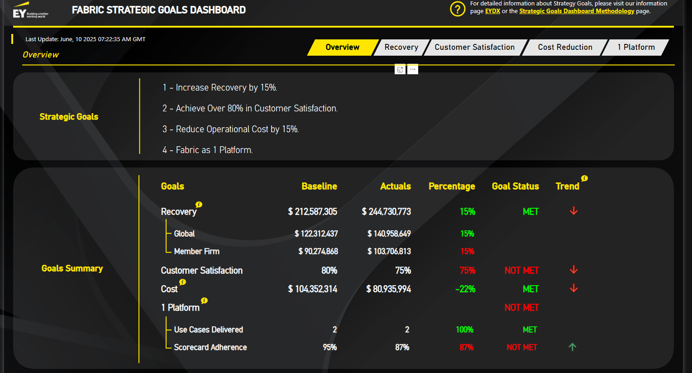Click the green up arrow for Scorecard Adherence

coord(573,347)
